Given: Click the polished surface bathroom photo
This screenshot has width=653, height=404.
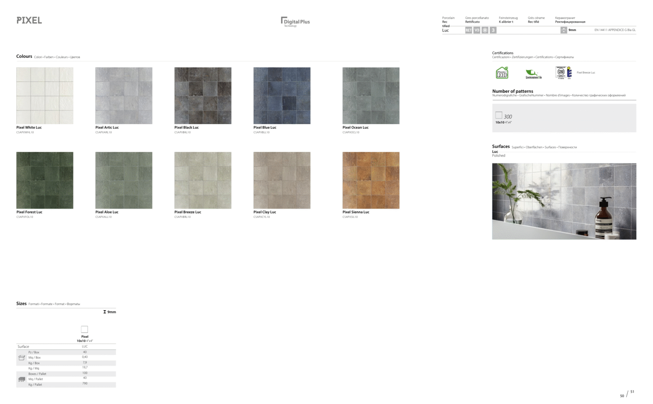Looking at the screenshot, I should (564, 201).
